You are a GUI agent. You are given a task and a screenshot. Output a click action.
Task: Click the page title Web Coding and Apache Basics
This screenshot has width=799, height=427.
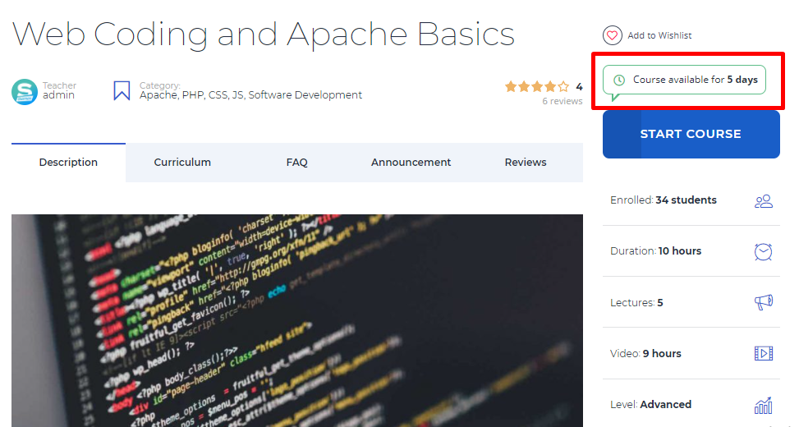[264, 34]
